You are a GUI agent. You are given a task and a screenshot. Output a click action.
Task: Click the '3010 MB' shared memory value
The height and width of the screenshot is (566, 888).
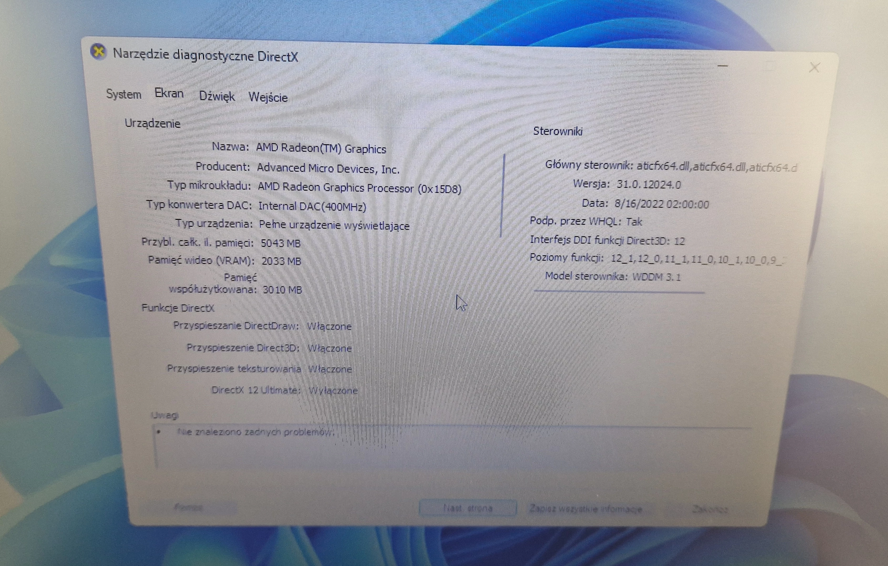coord(282,290)
